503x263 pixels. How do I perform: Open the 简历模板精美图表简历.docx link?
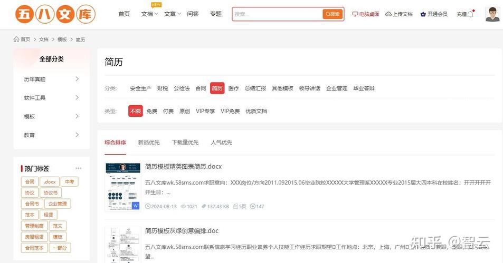[183, 167]
